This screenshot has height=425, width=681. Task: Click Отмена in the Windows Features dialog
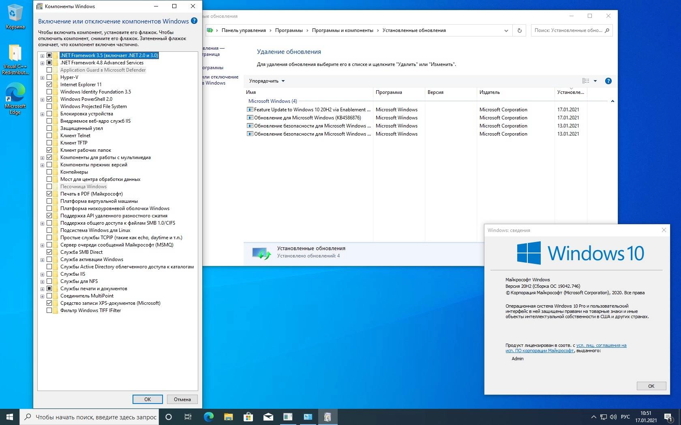point(182,399)
